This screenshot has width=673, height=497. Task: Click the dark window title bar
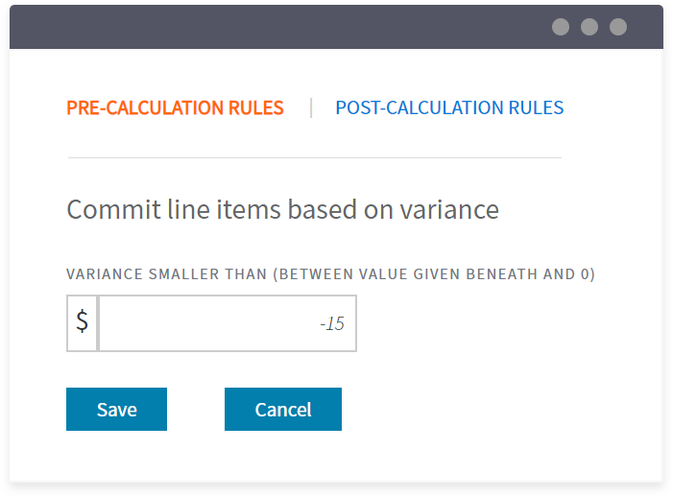(x=288, y=27)
